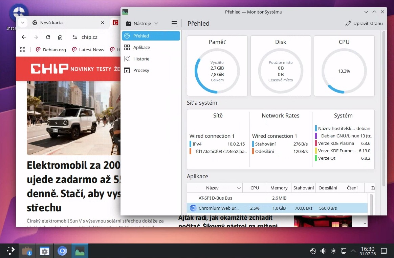The height and width of the screenshot is (258, 394).
Task: Open the electric car article image
Action: [74, 118]
